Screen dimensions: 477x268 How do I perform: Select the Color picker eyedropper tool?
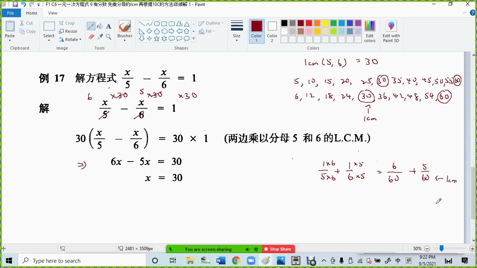pos(100,36)
